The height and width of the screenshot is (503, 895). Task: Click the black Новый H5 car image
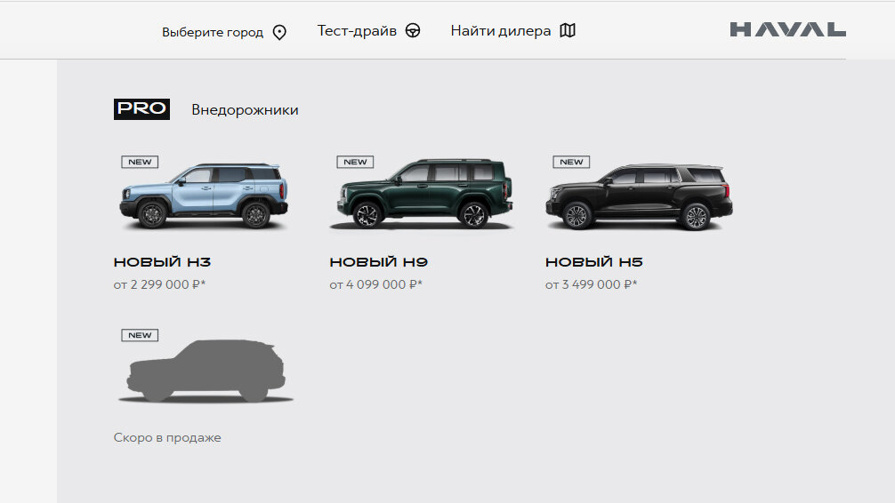pyautogui.click(x=639, y=196)
